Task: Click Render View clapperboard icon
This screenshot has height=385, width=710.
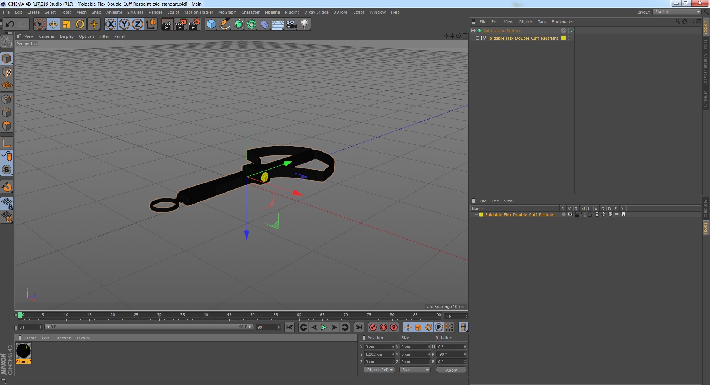Action: click(167, 24)
